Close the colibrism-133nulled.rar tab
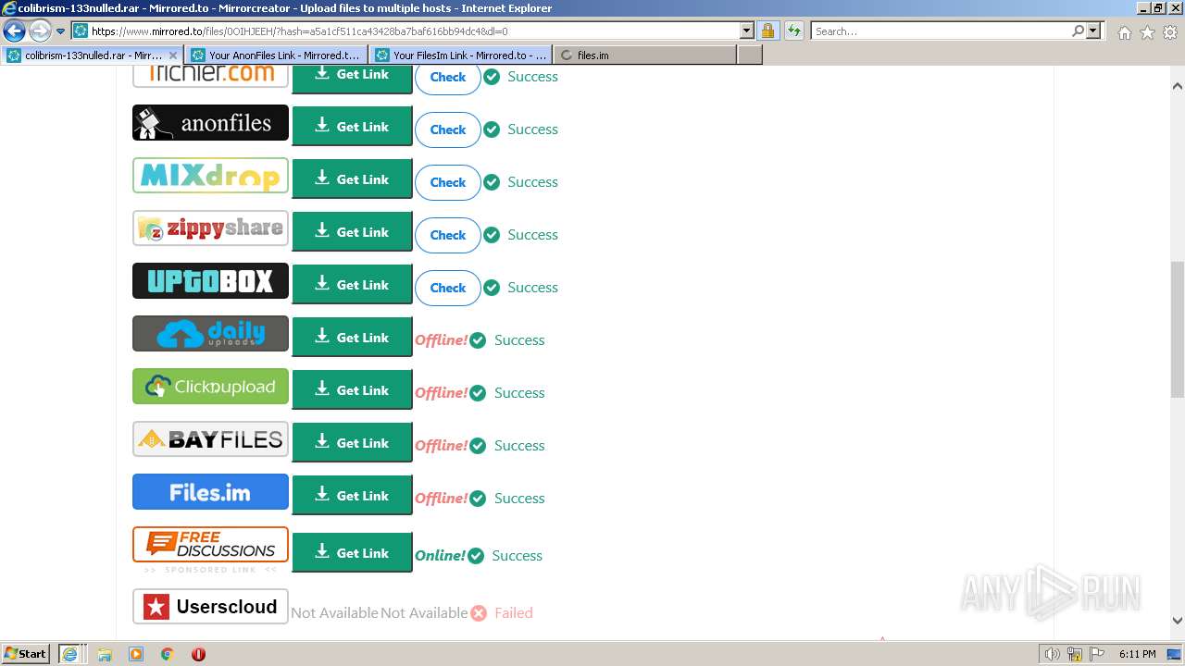This screenshot has height=666, width=1185. tap(173, 55)
